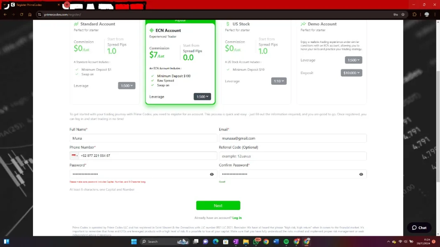The height and width of the screenshot is (247, 440).
Task: Open the Chat support widget
Action: point(419,228)
